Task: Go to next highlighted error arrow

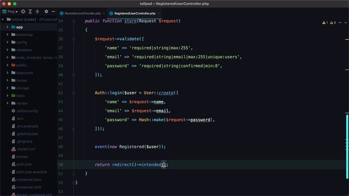Action: (x=345, y=22)
